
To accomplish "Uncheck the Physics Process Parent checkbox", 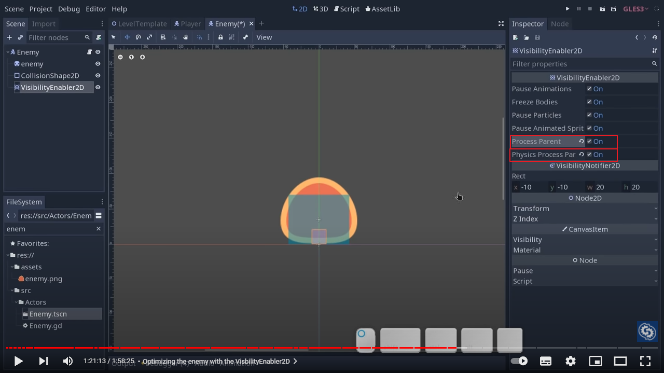I will pyautogui.click(x=589, y=155).
